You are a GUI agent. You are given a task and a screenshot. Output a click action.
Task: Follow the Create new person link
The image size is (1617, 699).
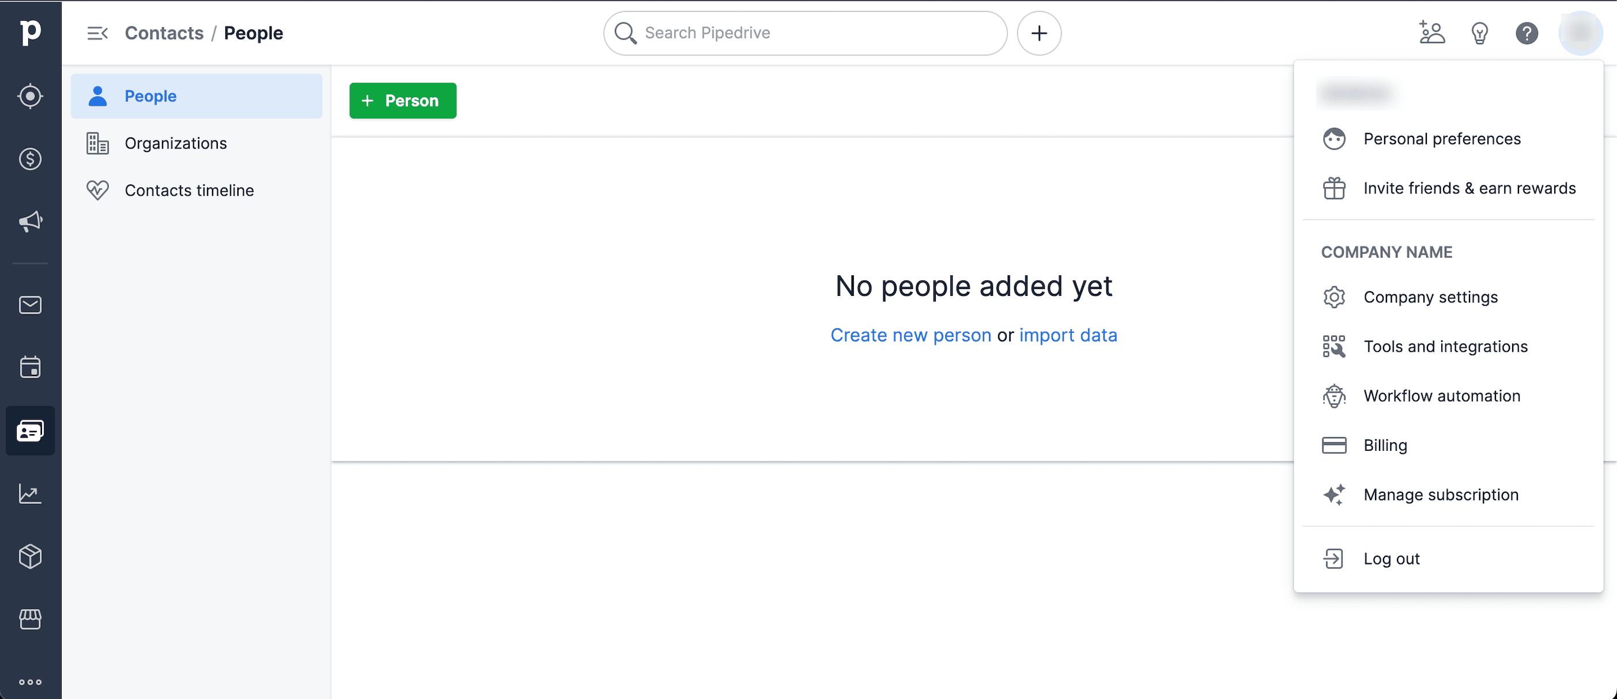pos(911,335)
